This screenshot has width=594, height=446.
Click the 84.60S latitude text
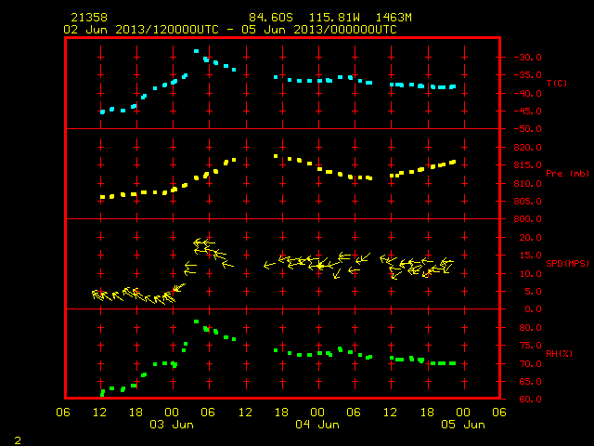271,18
